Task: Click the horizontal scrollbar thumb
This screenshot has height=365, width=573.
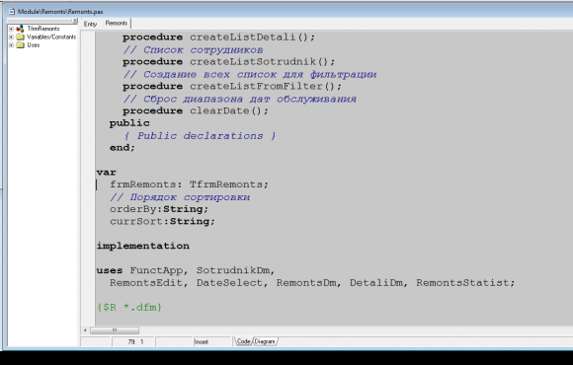Action: tap(115, 330)
